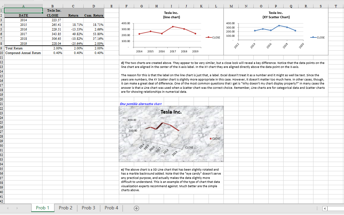Select column T header

point(336,6)
